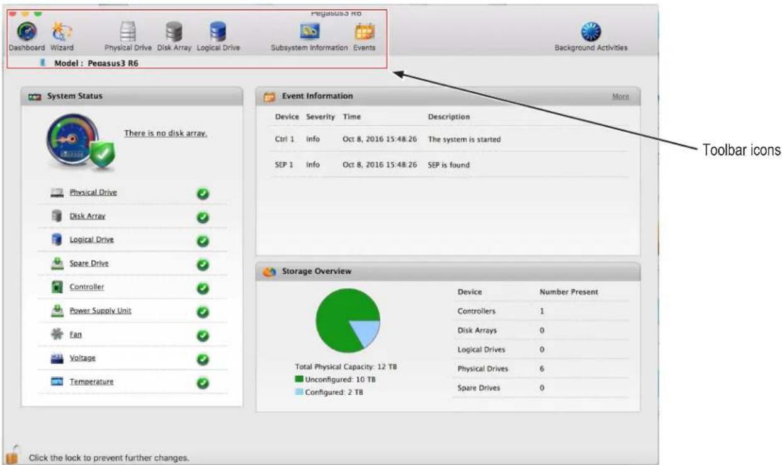
Task: Open Logical Drive toolbar icon
Action: [218, 31]
